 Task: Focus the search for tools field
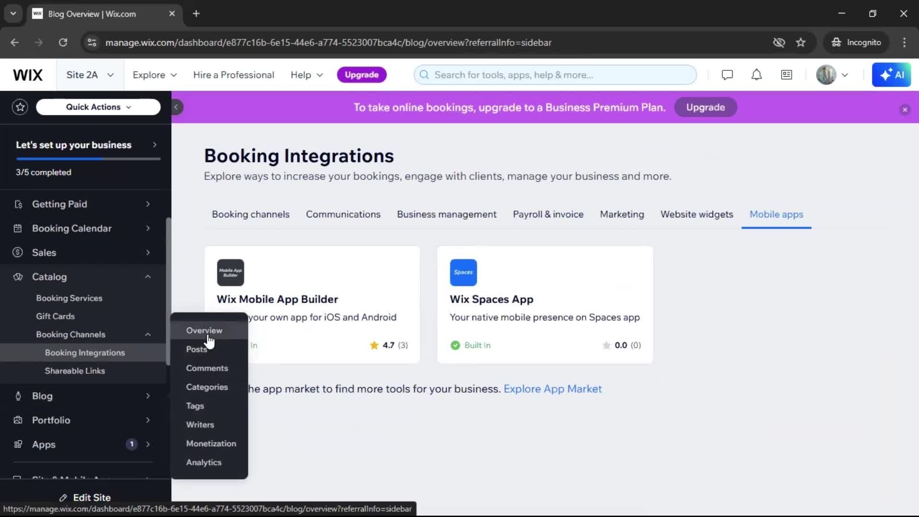pos(555,75)
